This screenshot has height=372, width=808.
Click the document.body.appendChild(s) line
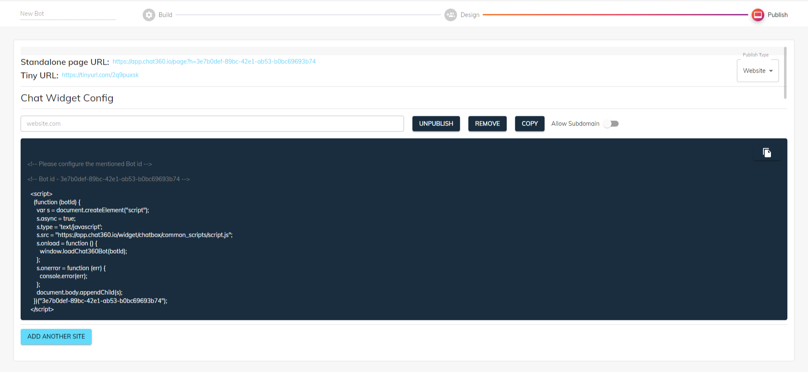tap(80, 292)
